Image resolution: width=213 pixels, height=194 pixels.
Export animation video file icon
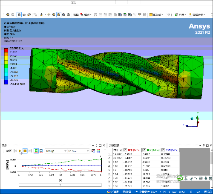coord(93,151)
